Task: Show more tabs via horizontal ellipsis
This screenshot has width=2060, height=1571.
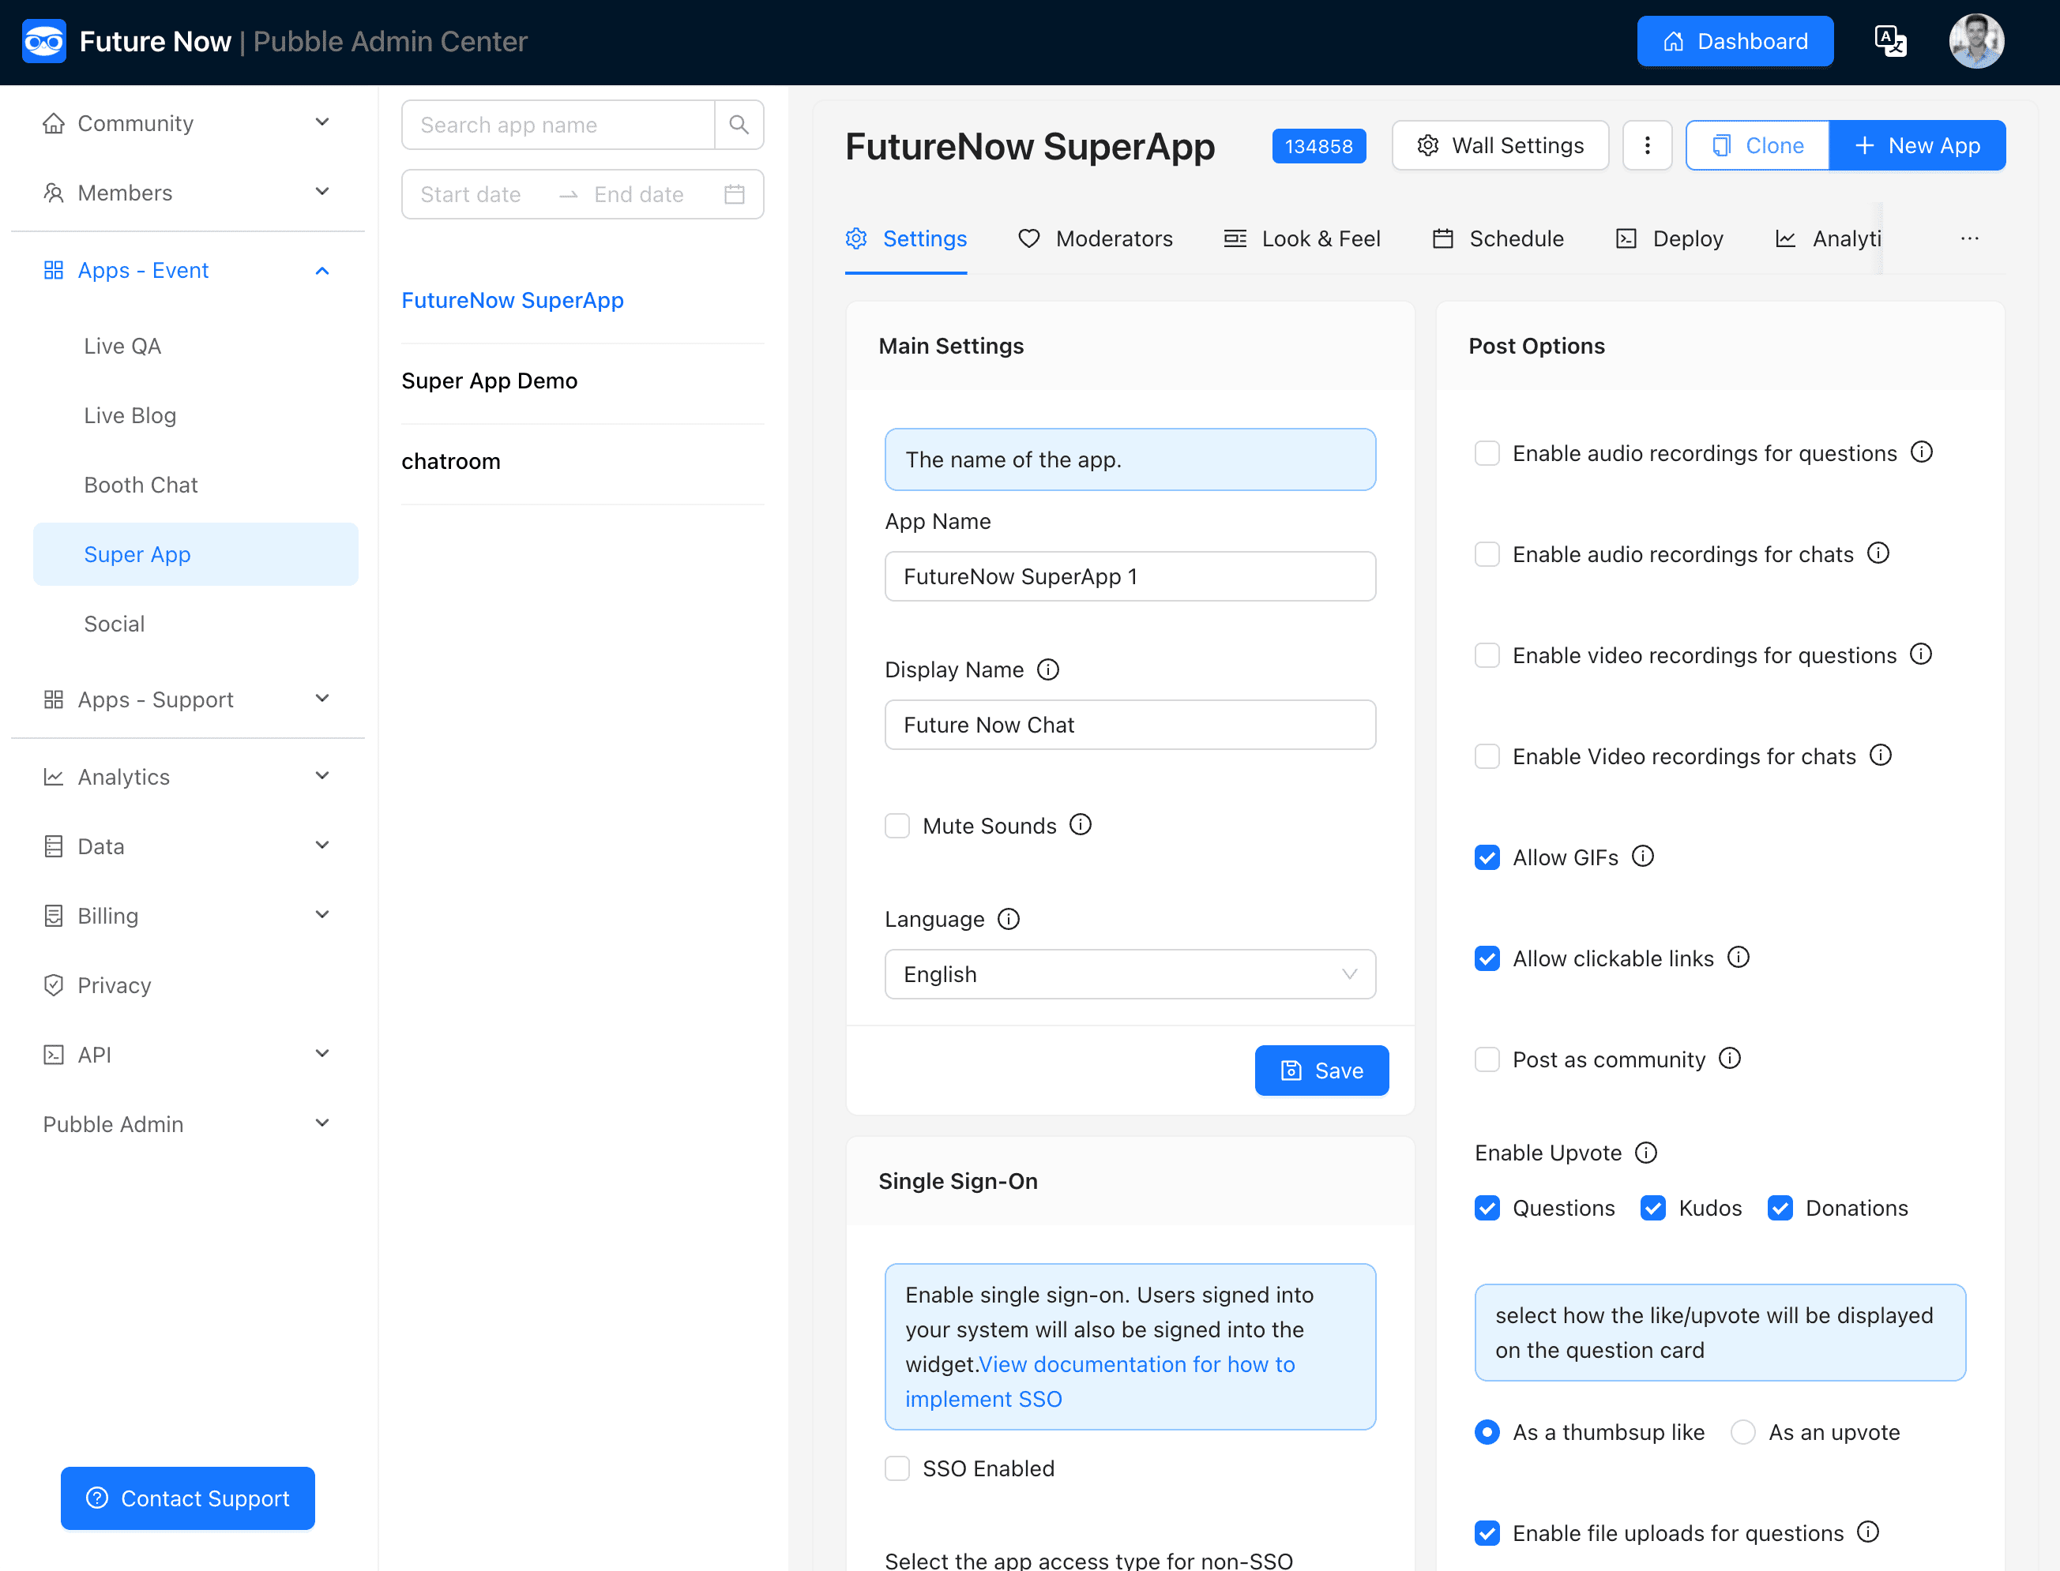Action: pyautogui.click(x=1969, y=238)
